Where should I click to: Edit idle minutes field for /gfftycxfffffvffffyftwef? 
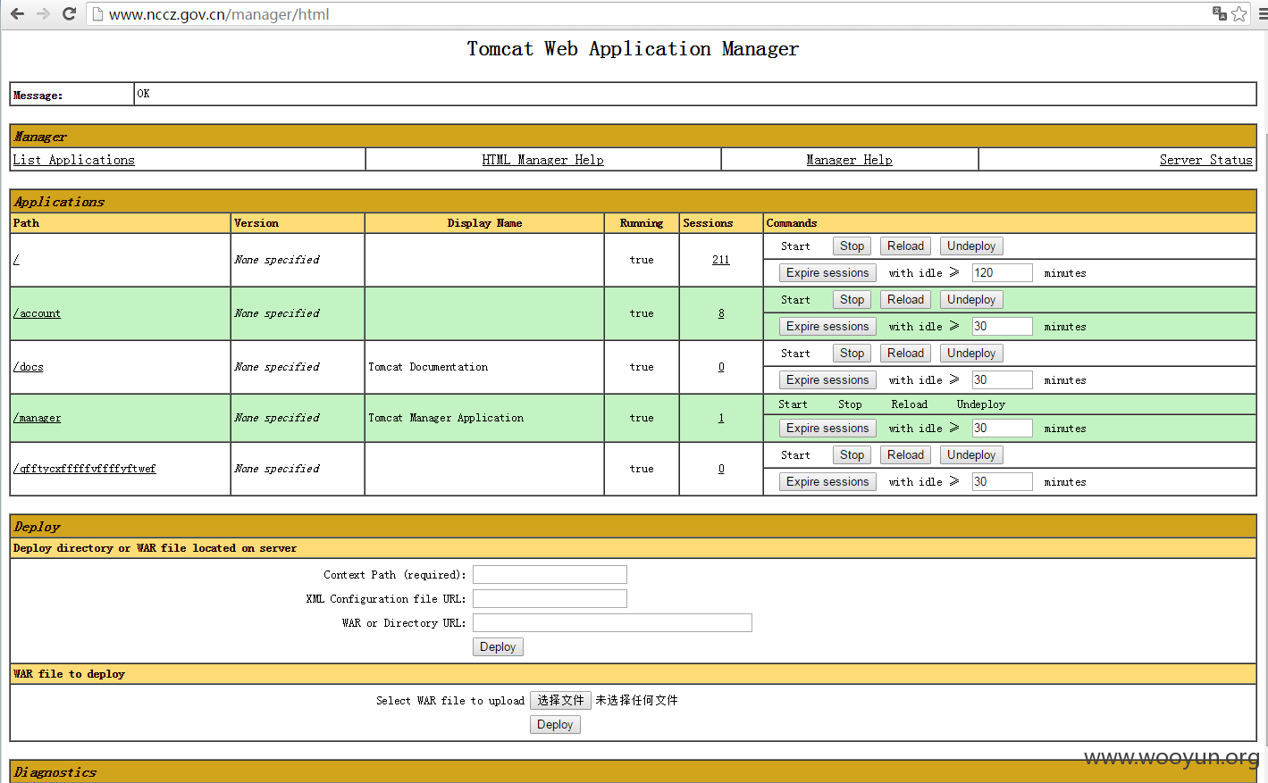click(x=1002, y=482)
